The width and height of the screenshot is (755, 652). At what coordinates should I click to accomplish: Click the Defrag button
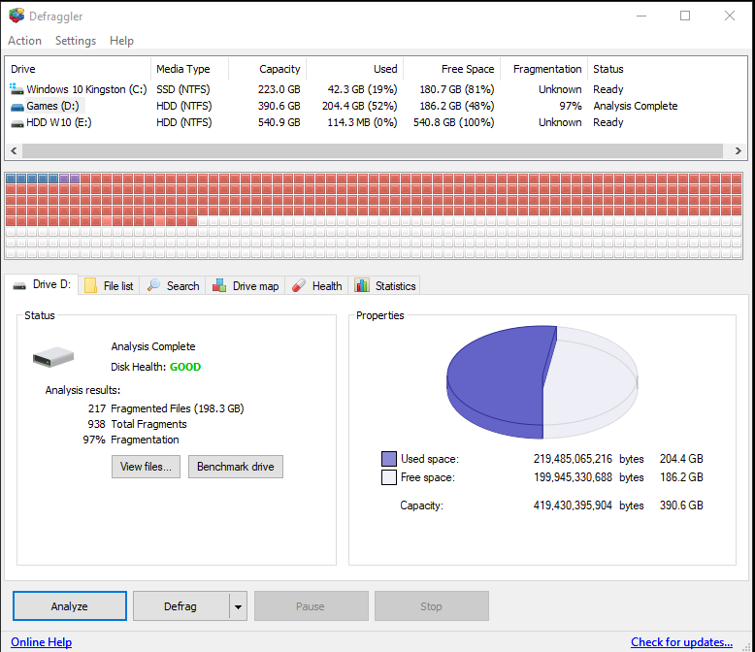click(181, 605)
